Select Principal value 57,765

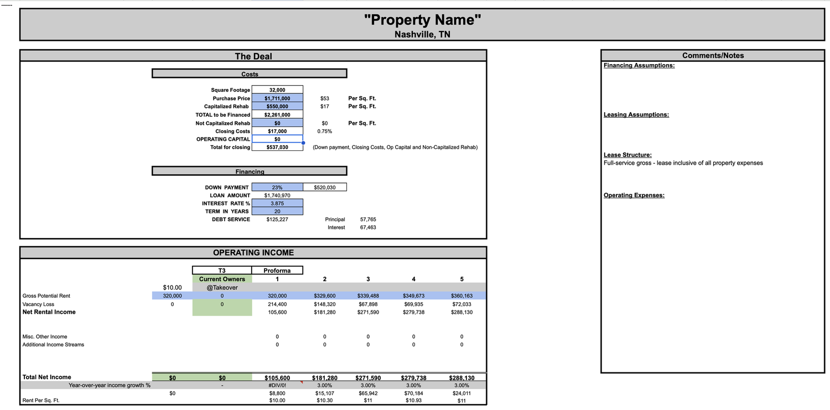click(368, 219)
